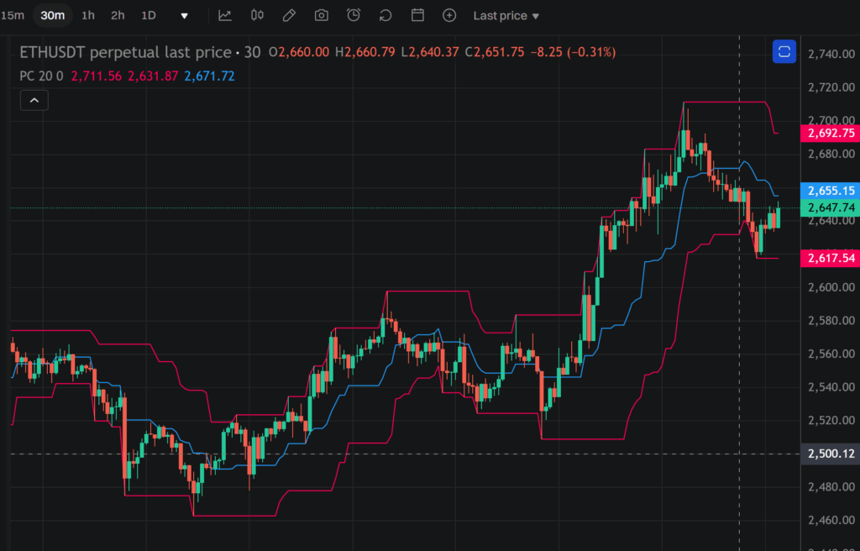Click the blue 2,655.15 price tag
Image resolution: width=860 pixels, height=551 pixels.
tap(830, 191)
